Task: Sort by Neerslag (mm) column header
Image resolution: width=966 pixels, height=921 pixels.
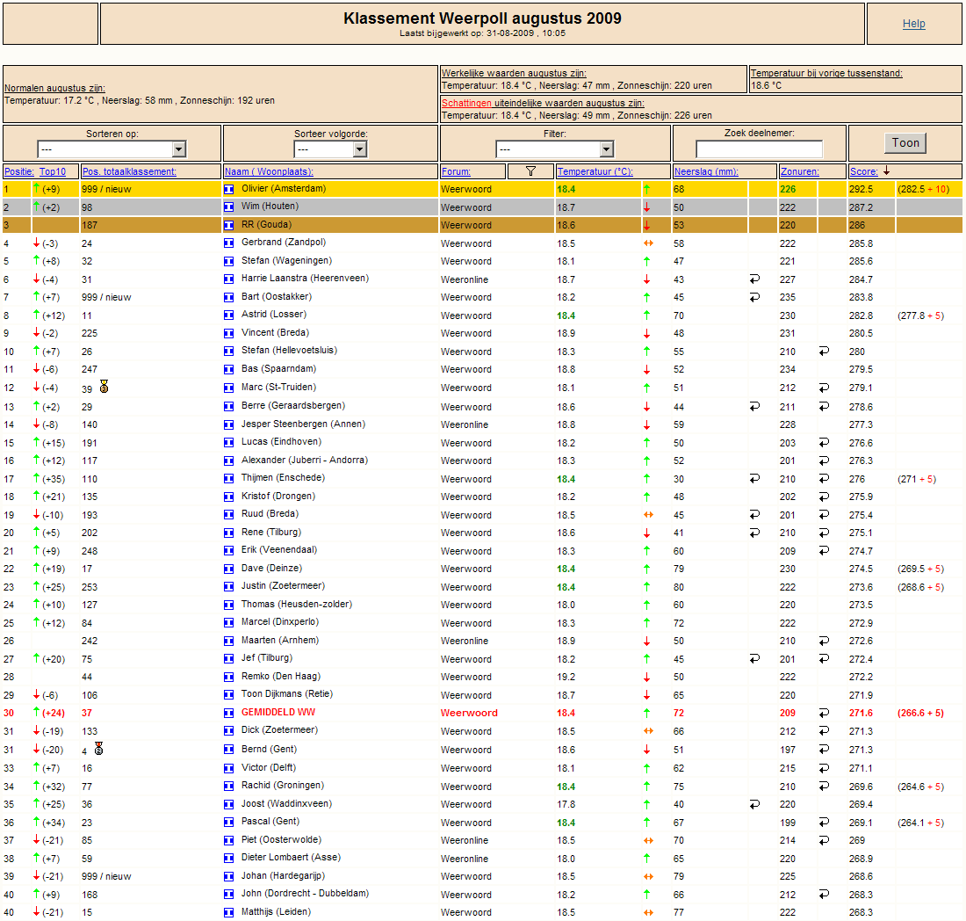Action: (x=706, y=171)
